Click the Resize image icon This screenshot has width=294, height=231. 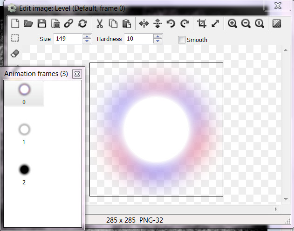click(215, 23)
